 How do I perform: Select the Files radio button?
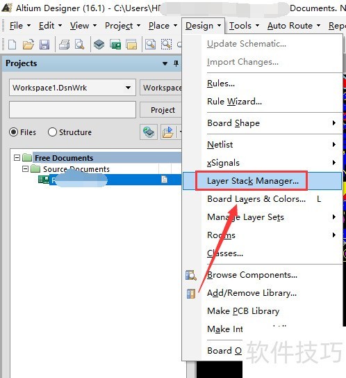click(13, 132)
